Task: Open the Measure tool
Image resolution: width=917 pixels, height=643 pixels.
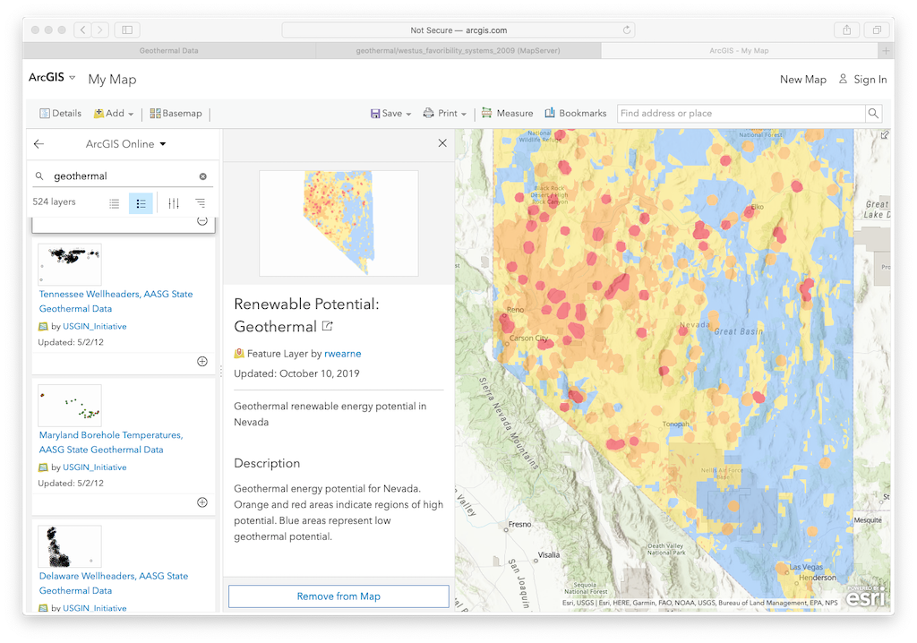Action: point(508,113)
